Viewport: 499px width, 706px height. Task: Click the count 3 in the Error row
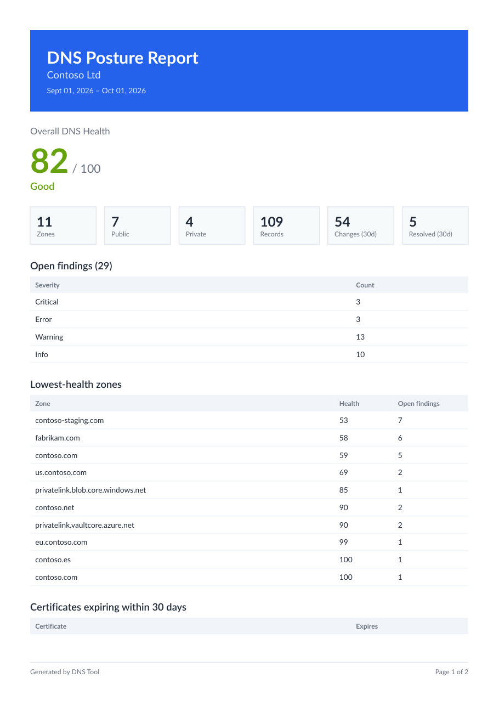[358, 319]
